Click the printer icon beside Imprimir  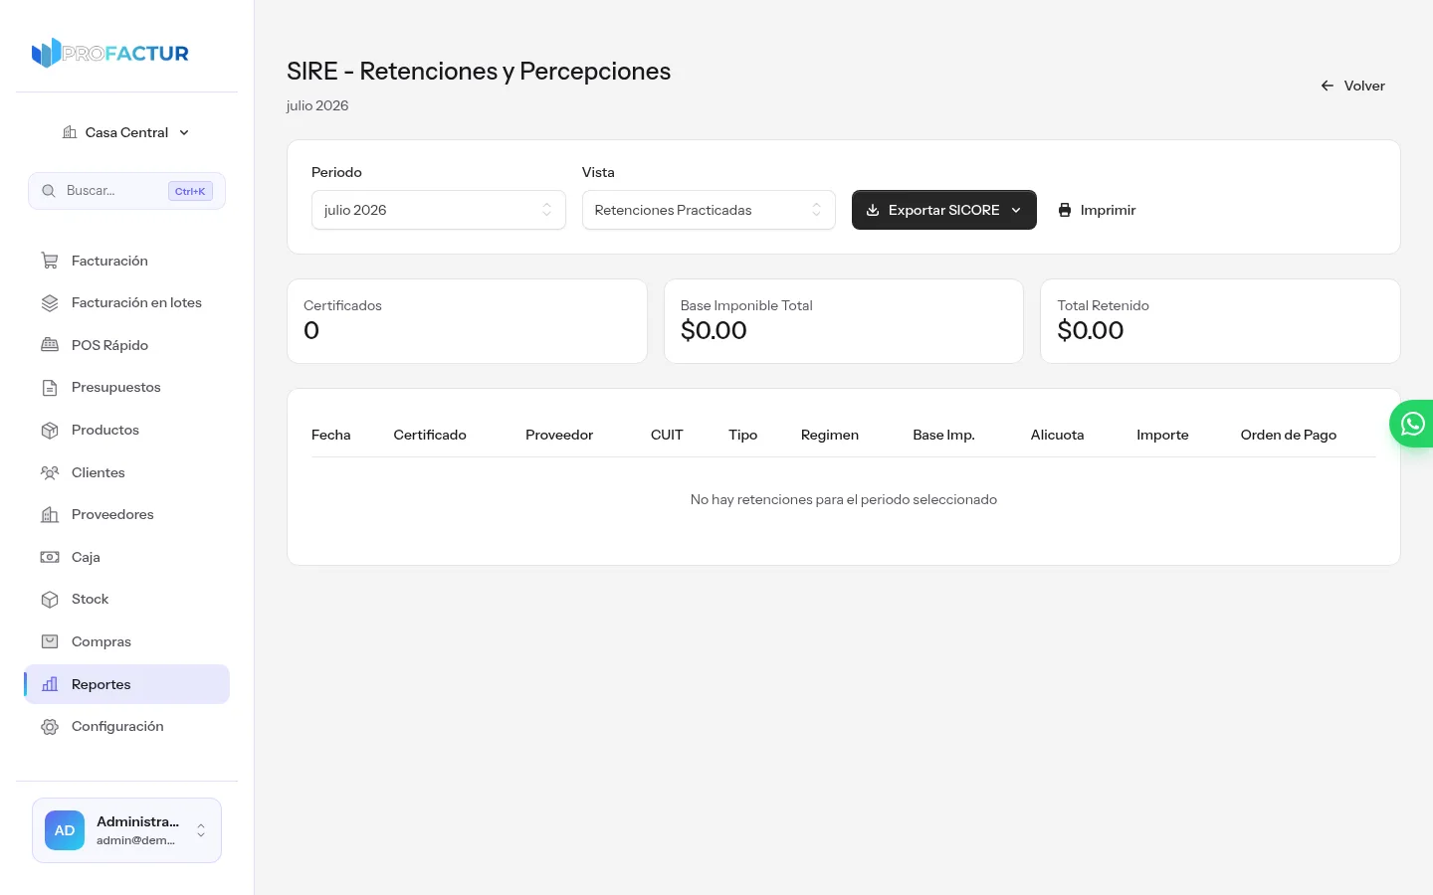tap(1065, 210)
